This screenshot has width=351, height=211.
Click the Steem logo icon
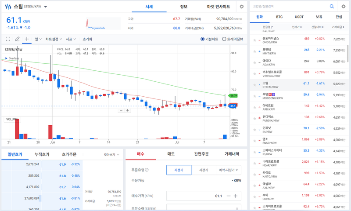click(x=8, y=7)
